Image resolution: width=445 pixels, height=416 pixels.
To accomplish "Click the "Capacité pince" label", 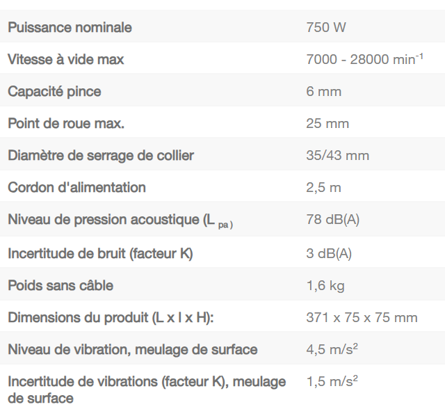I will [55, 92].
